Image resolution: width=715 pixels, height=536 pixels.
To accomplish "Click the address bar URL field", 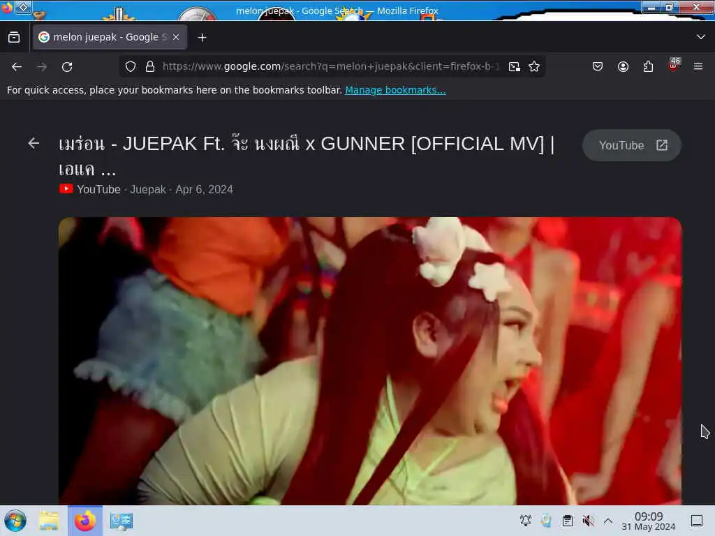I will (330, 66).
